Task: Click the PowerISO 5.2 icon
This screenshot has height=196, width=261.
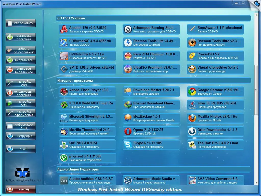Action: point(192,56)
